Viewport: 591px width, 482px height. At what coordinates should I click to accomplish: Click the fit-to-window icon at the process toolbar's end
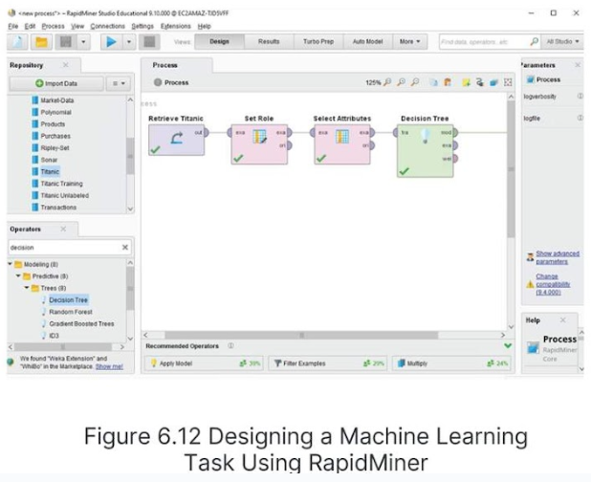pyautogui.click(x=508, y=82)
